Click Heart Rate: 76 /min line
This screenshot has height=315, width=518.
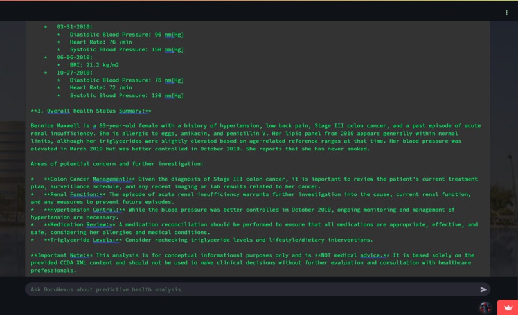click(x=101, y=42)
